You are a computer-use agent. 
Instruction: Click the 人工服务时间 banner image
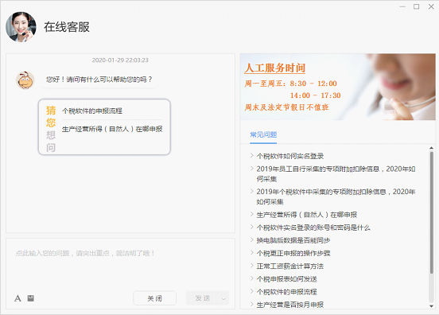338,87
